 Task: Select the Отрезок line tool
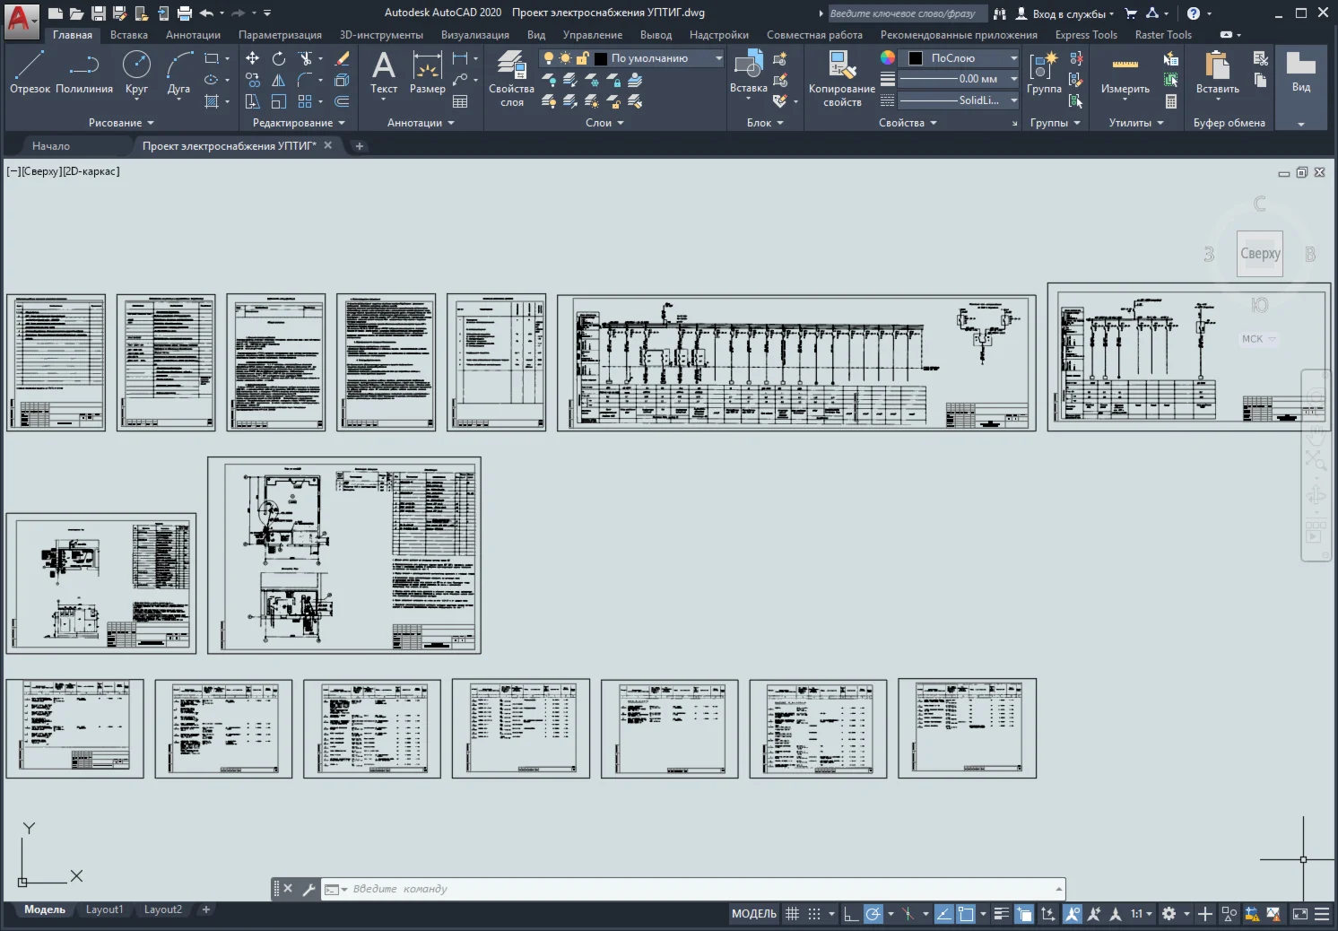coord(30,72)
